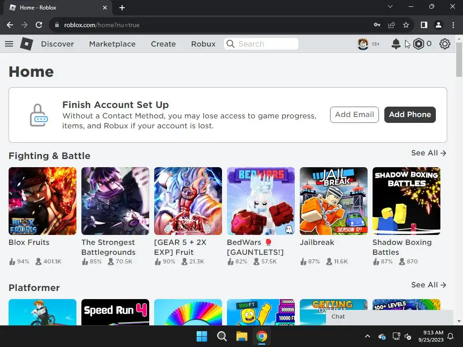The height and width of the screenshot is (347, 463).
Task: Open the BedWars game thumbnail
Action: [261, 201]
